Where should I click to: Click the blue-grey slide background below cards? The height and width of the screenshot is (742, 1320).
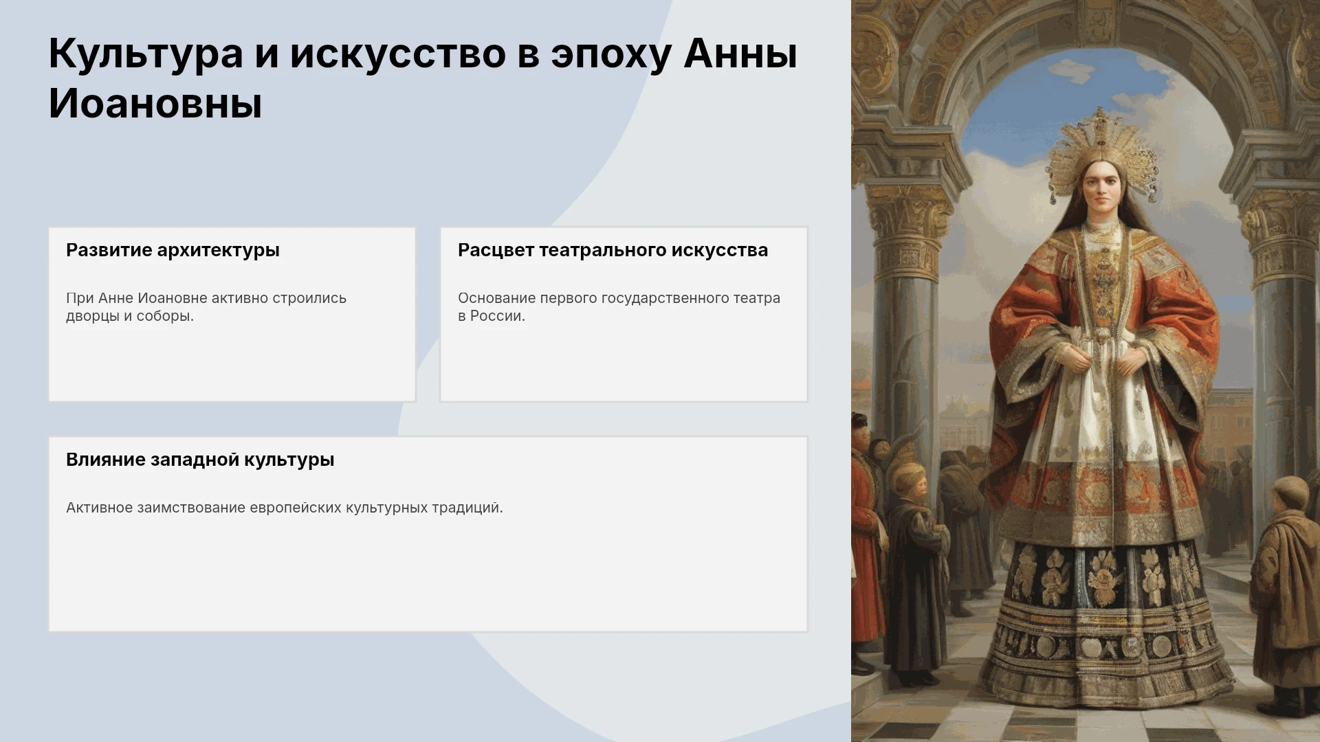pyautogui.click(x=275, y=687)
